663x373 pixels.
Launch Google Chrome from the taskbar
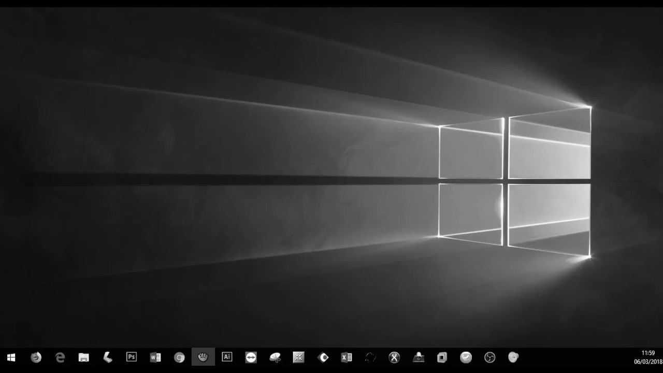click(179, 357)
